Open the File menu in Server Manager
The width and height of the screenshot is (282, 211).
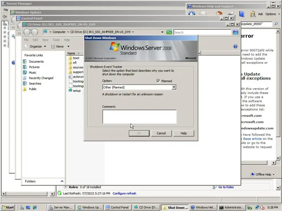tap(6, 10)
